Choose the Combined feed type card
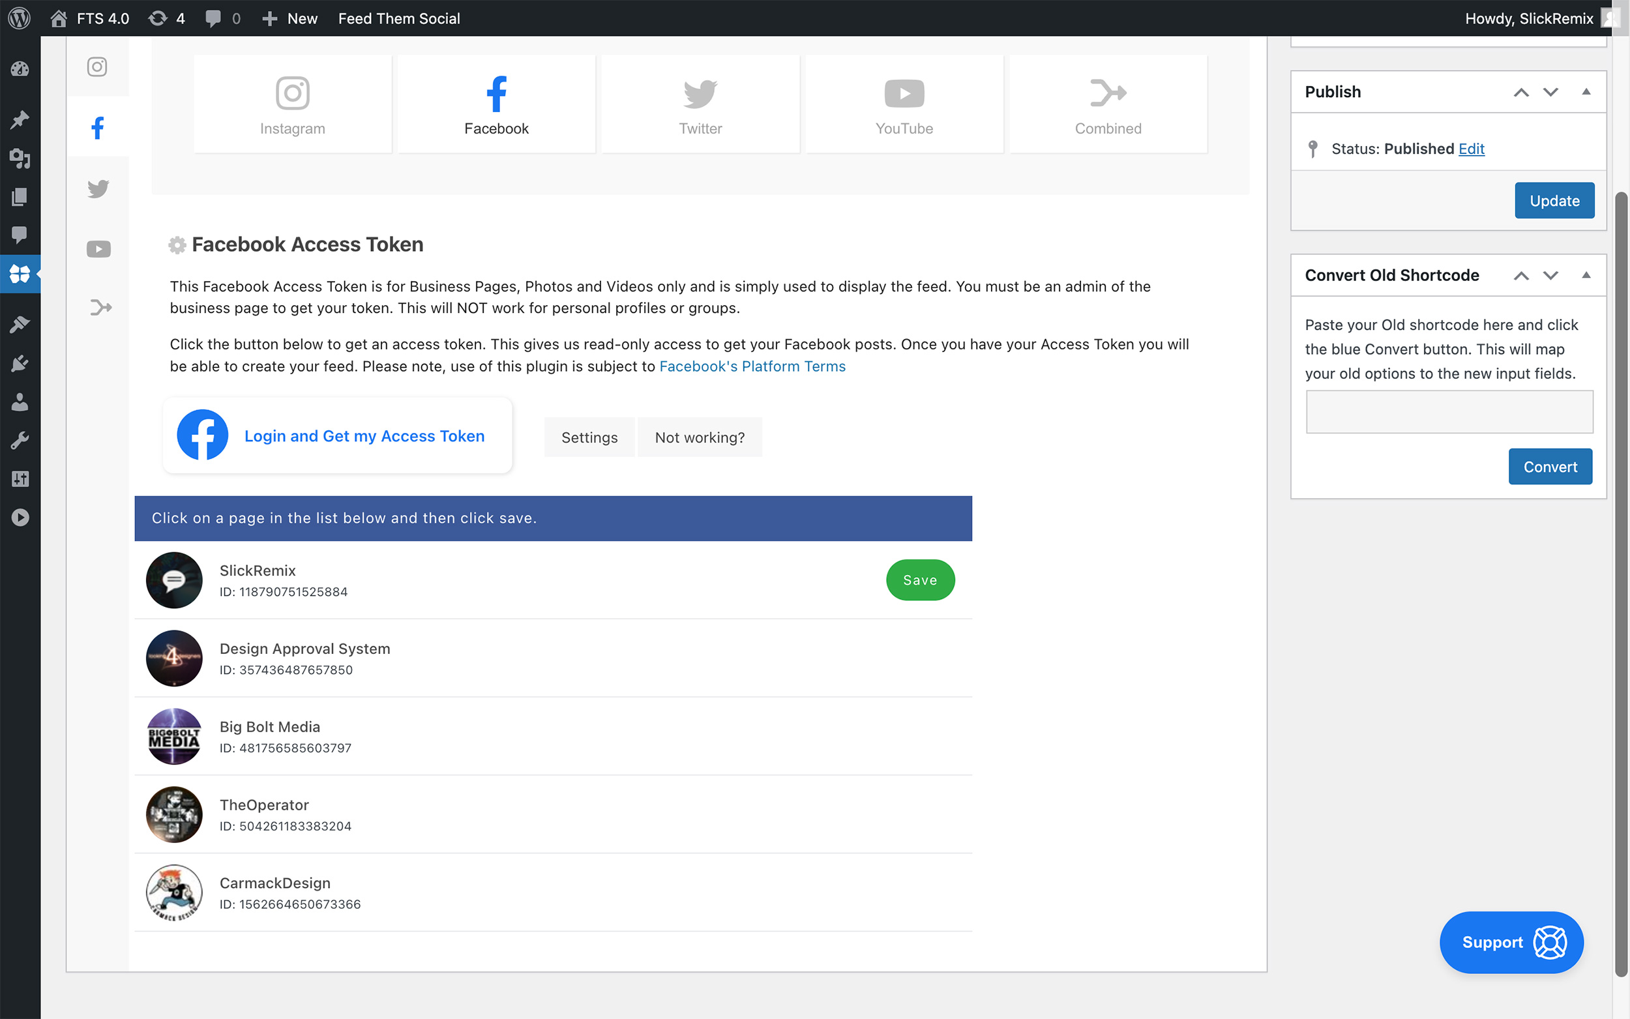Screen dimensions: 1630x1019 1108,104
